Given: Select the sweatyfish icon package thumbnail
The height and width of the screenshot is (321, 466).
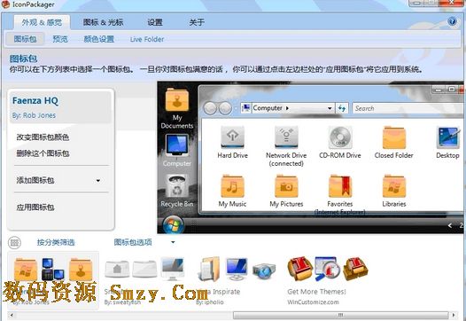Looking at the screenshot, I should [144, 280].
